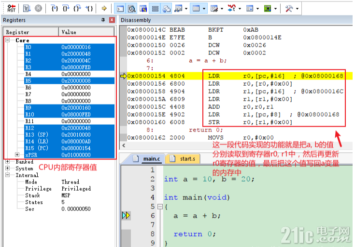Click R5 value 0x20000008
The image size is (355, 247).
pos(76,81)
